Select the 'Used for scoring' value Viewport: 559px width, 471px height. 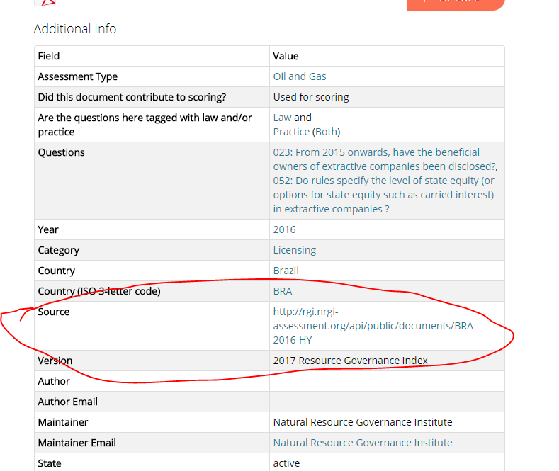(311, 97)
